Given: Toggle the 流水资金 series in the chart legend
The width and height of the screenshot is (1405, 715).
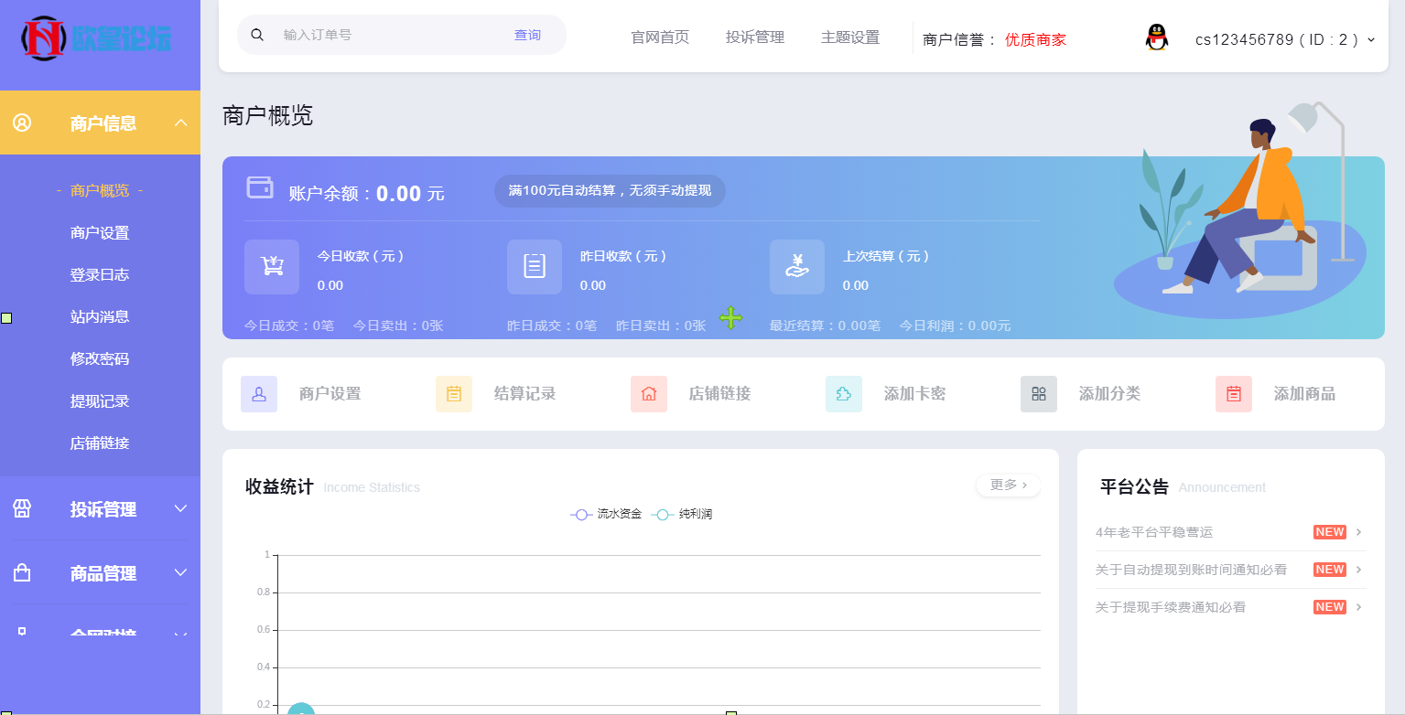Looking at the screenshot, I should click(605, 514).
